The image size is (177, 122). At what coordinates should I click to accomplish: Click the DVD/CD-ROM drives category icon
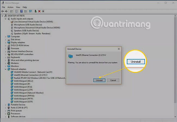point(9,45)
